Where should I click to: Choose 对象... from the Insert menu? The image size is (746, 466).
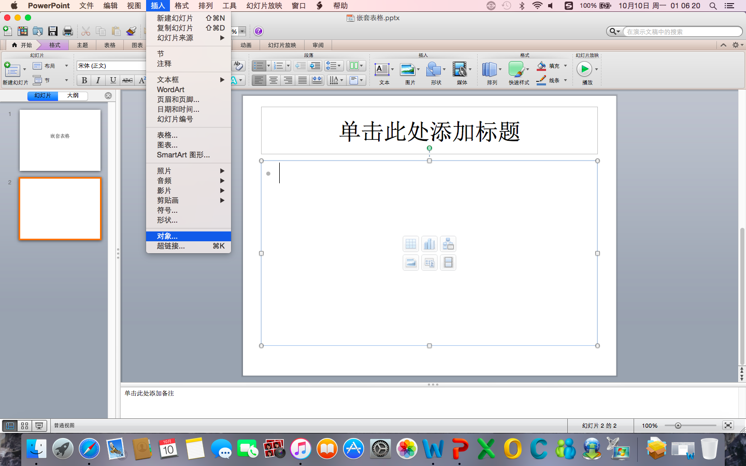189,236
